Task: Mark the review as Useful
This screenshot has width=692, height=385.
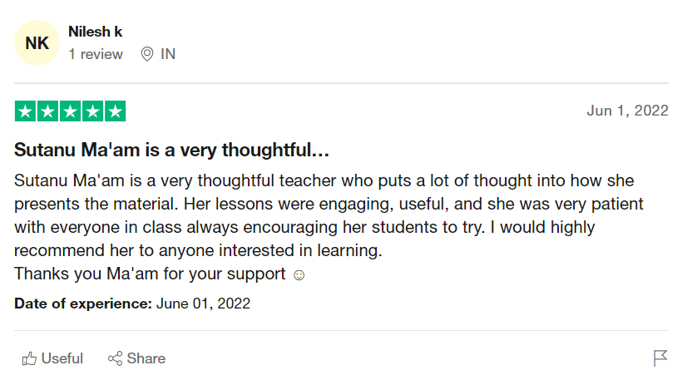Action: coord(62,358)
